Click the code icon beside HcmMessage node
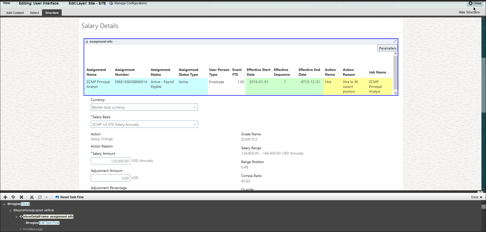The image size is (486, 232). tap(21, 229)
